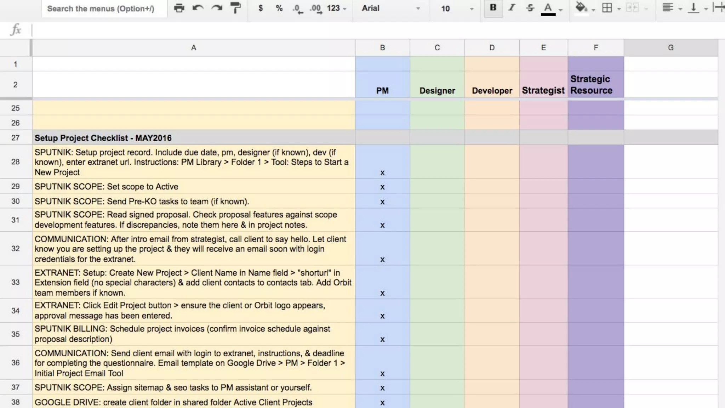
Task: Format selection as percent
Action: click(x=279, y=8)
